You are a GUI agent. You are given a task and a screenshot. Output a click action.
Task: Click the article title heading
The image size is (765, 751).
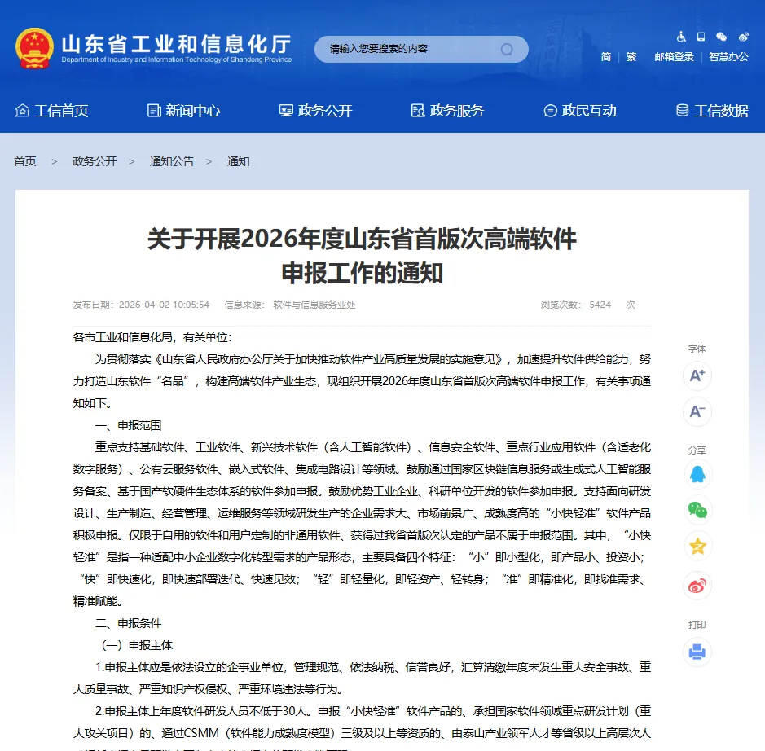(x=362, y=256)
